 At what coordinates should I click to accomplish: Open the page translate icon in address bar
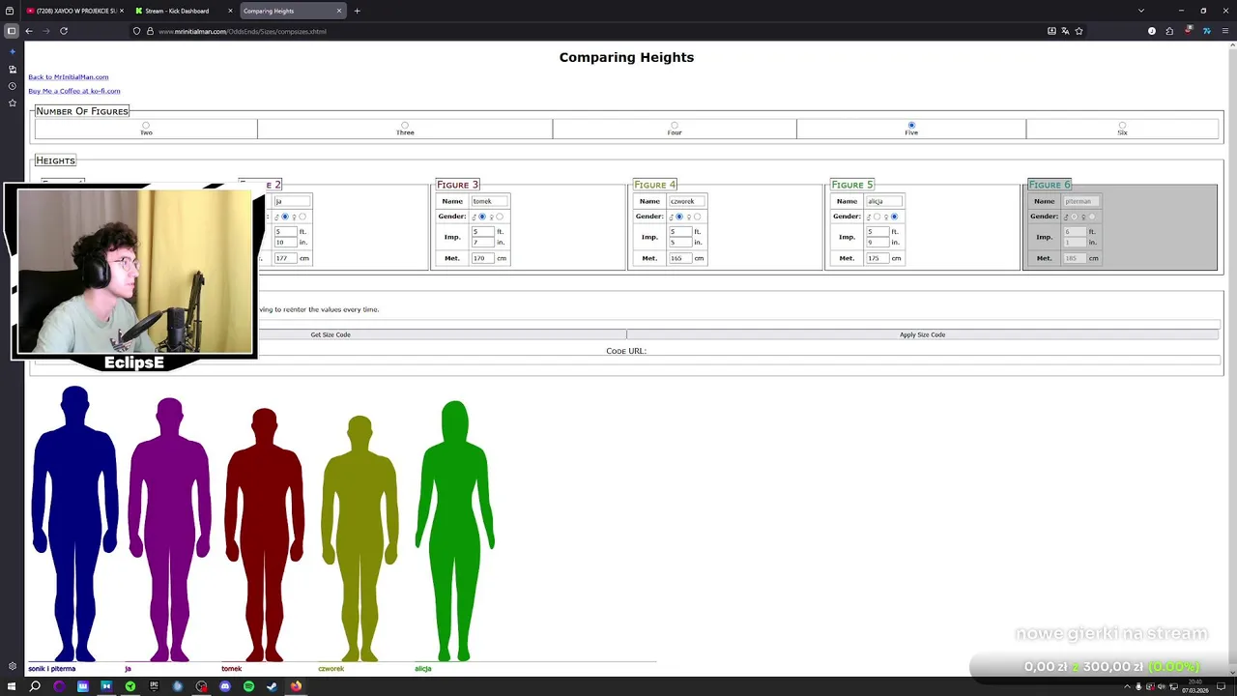[x=1065, y=31]
